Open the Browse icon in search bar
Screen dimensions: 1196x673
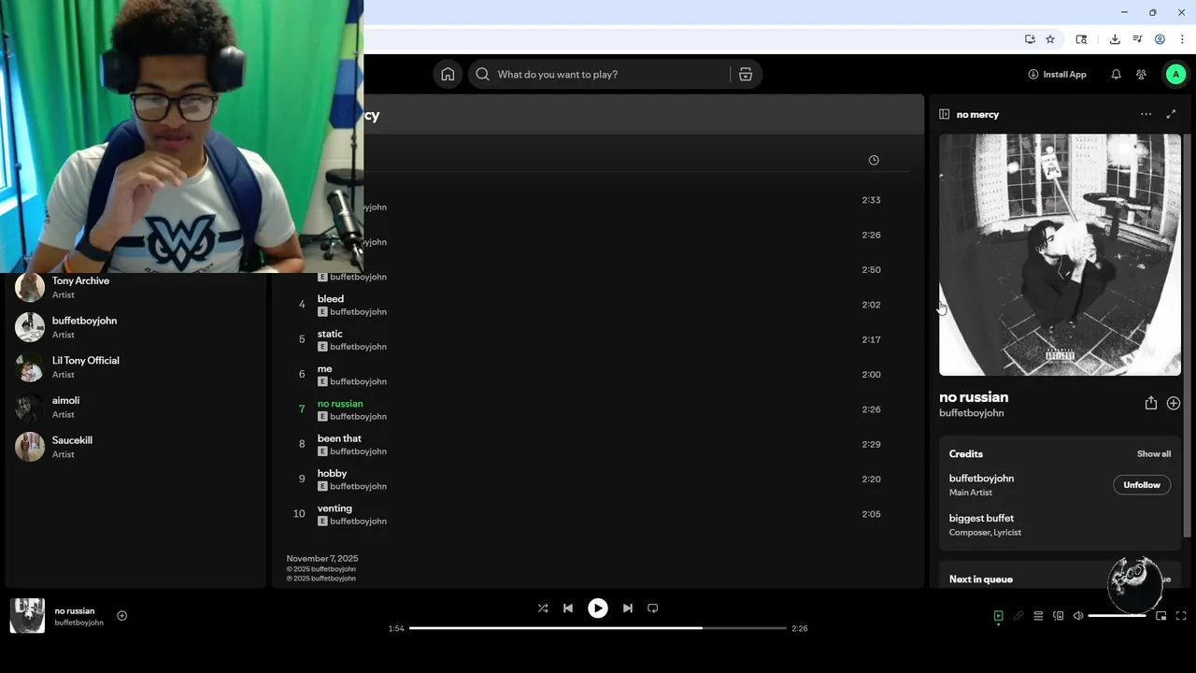coord(746,75)
